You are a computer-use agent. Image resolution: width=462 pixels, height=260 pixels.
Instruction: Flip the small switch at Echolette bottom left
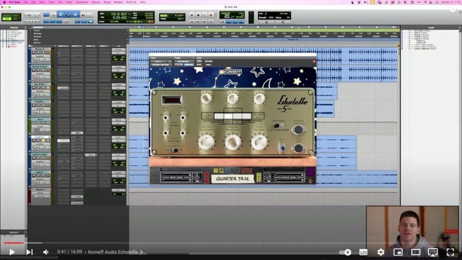(174, 150)
